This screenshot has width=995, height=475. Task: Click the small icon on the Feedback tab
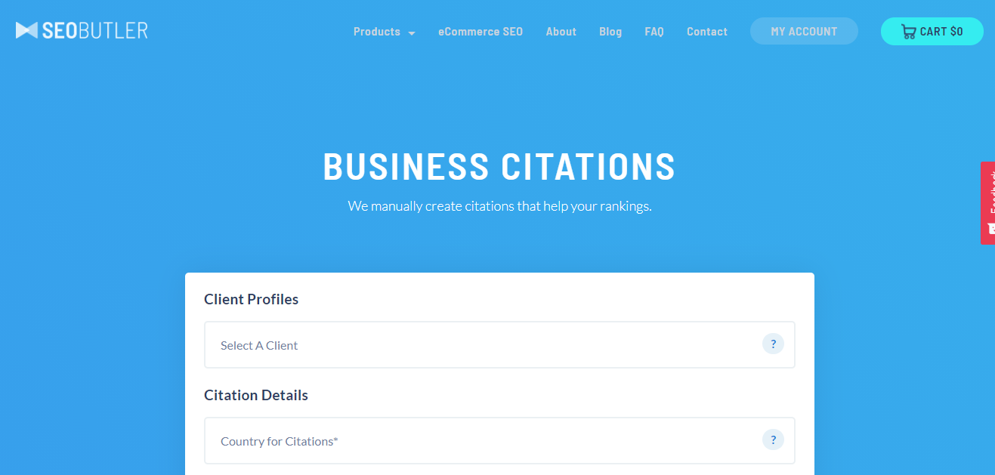990,229
